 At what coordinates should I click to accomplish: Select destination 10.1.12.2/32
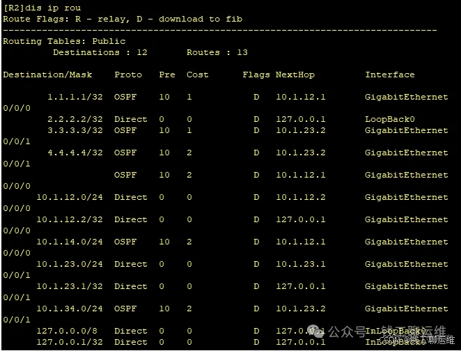coord(70,219)
